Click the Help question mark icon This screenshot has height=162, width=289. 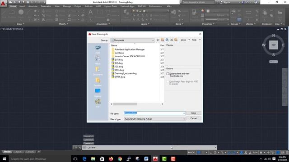coord(256,2)
